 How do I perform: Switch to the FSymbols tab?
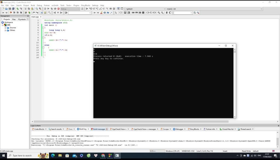click(x=22, y=19)
